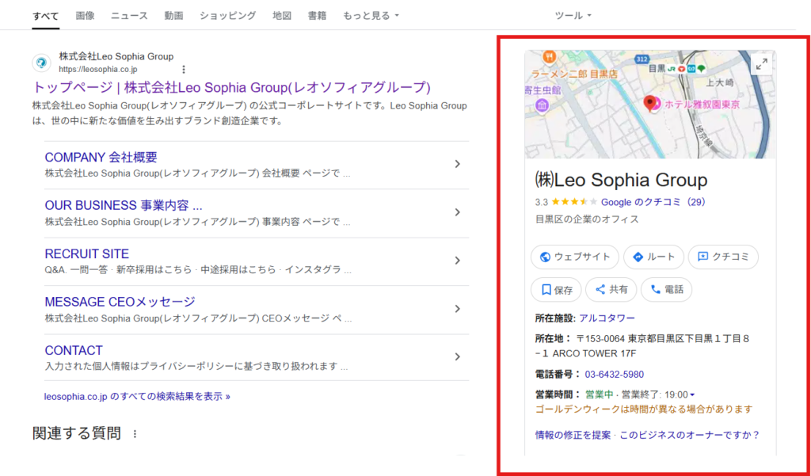Open the OUR BUSINESS 事業内容 sitelink
The height and width of the screenshot is (476, 811).
coord(124,205)
